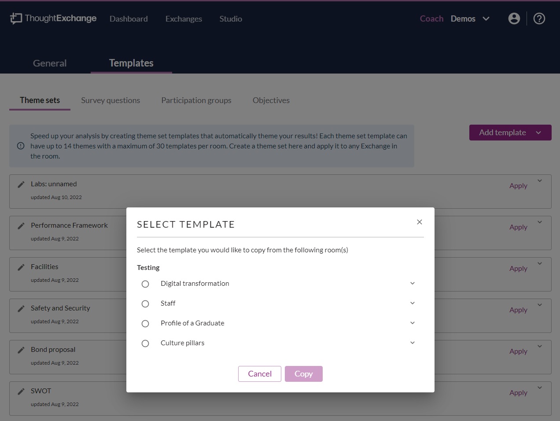Click the 'Testing' room heading
This screenshot has width=560, height=421.
[148, 268]
